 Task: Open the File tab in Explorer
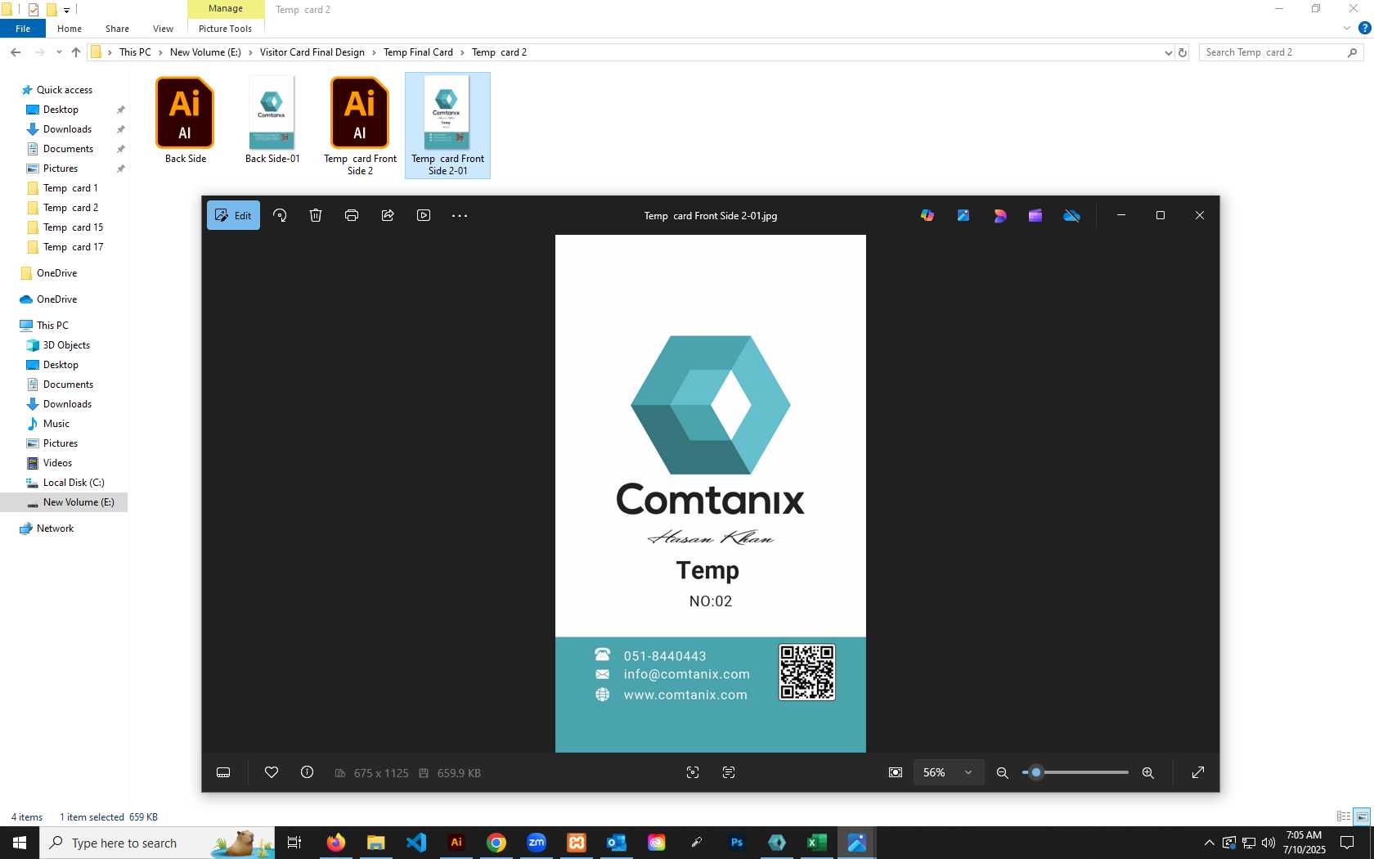pyautogui.click(x=23, y=29)
